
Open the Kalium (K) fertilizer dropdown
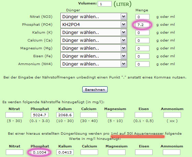click(x=94, y=32)
